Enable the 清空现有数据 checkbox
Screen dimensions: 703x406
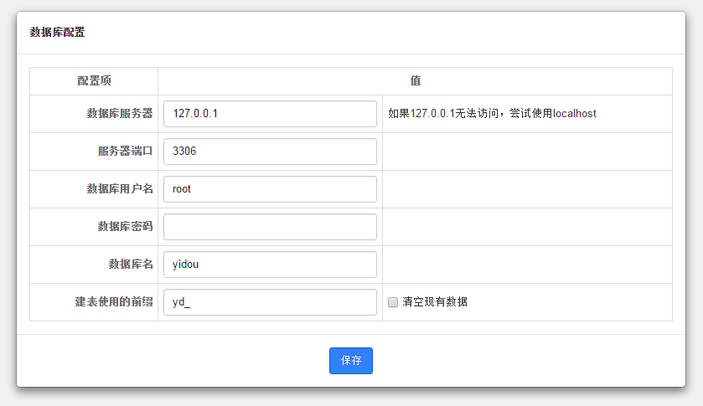point(393,302)
